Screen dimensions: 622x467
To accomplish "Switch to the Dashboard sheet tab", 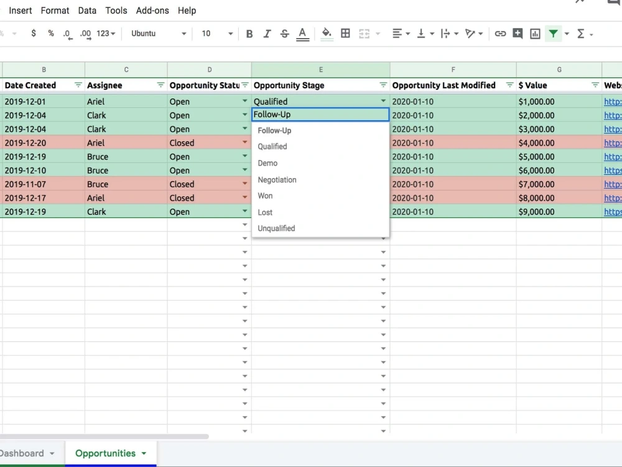I will click(22, 453).
